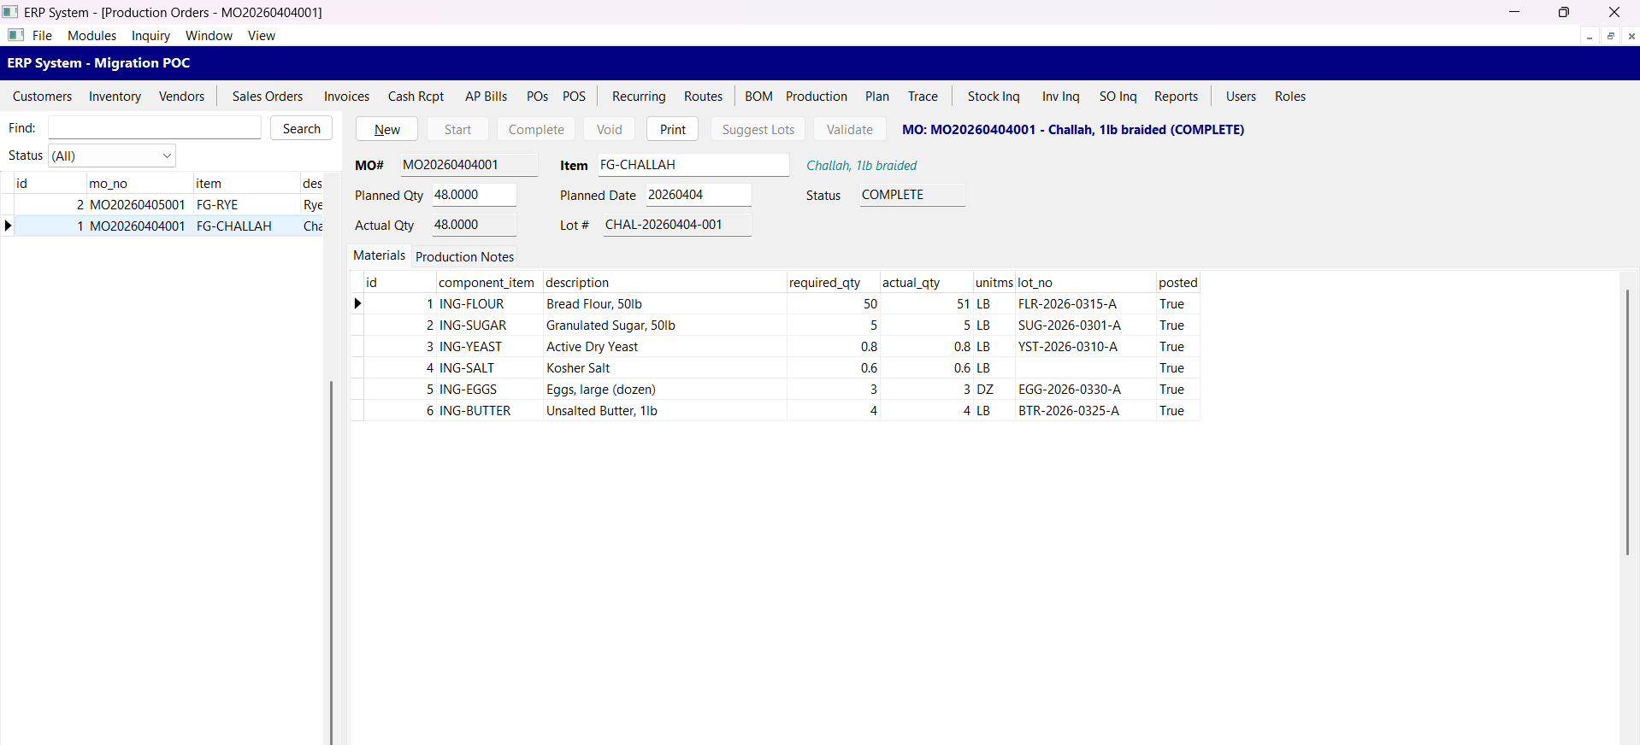Click the MDI child window icon beside File
The image size is (1640, 745).
[x=15, y=35]
